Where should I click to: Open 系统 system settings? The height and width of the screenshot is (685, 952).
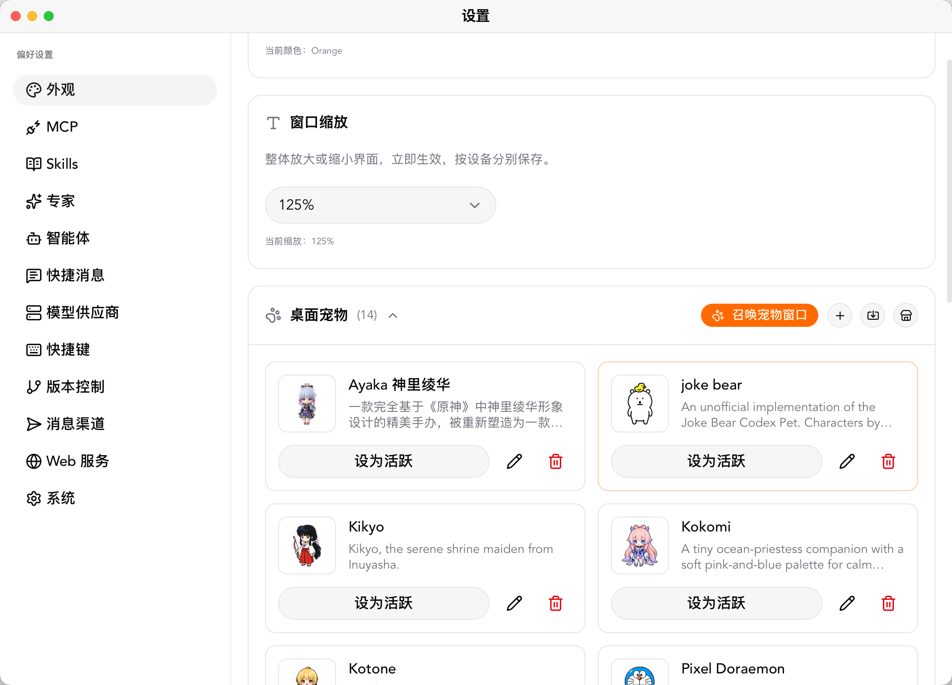point(115,498)
